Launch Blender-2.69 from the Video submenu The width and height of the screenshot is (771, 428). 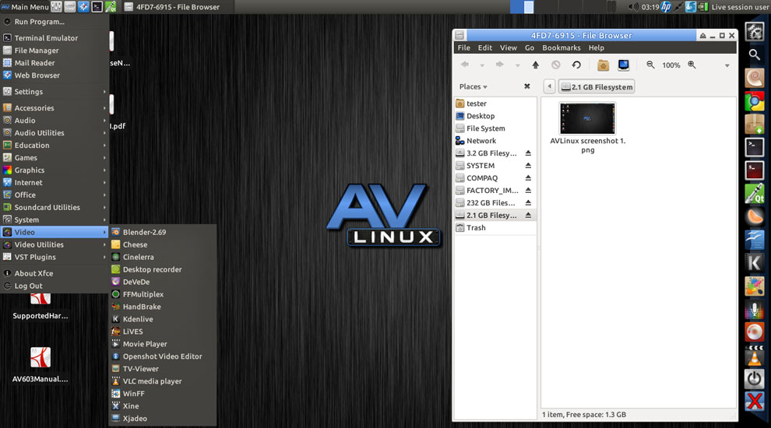pyautogui.click(x=162, y=232)
